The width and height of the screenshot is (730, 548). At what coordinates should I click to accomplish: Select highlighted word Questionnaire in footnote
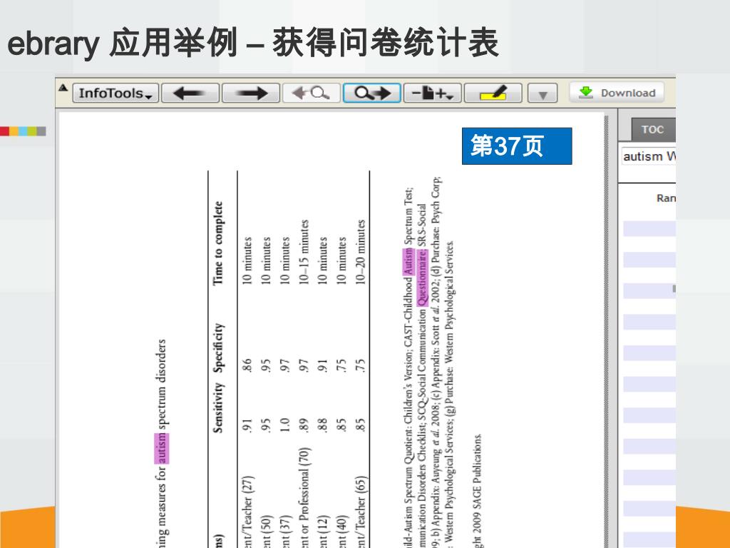(422, 278)
